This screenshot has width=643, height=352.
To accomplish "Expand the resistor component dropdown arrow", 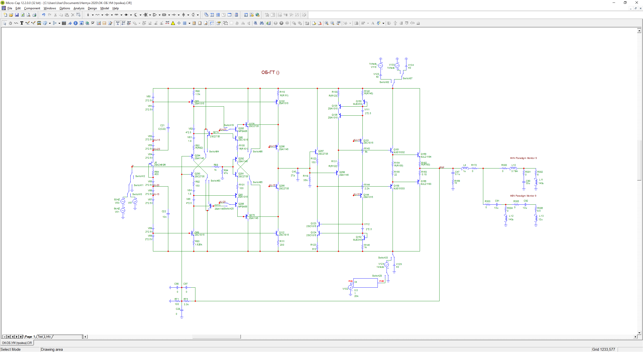I will click(x=102, y=15).
